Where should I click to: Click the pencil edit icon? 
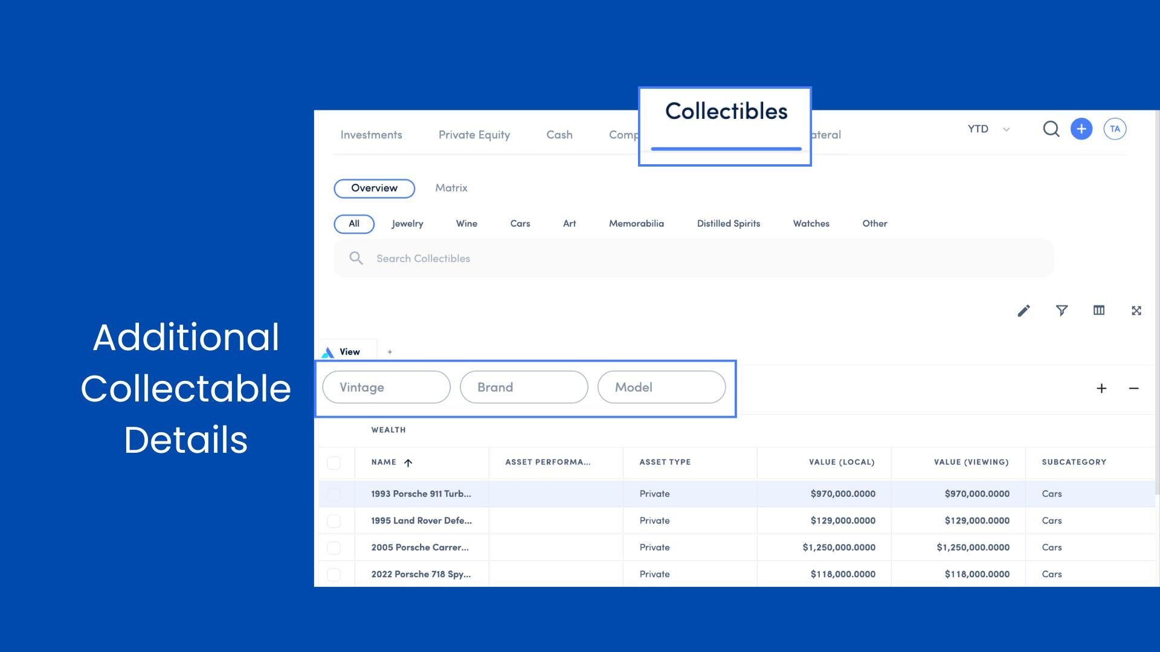(x=1023, y=311)
